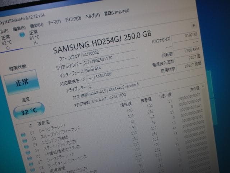Image resolution: width=230 pixels, height=173 pixels.
Task: Open the ディスク(D) menu
Action: [73, 19]
